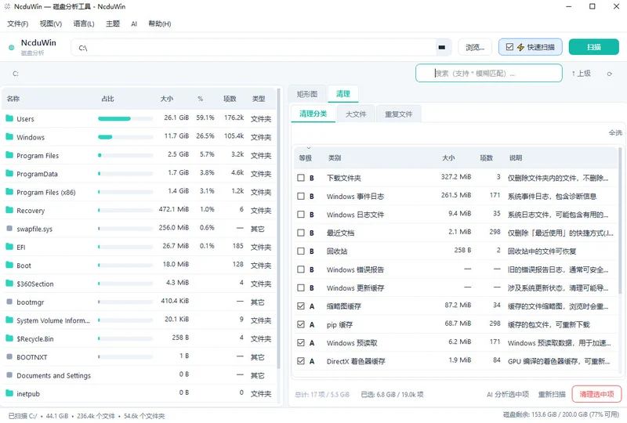
Task: Click the Program Files usage bar
Action: tap(125, 155)
